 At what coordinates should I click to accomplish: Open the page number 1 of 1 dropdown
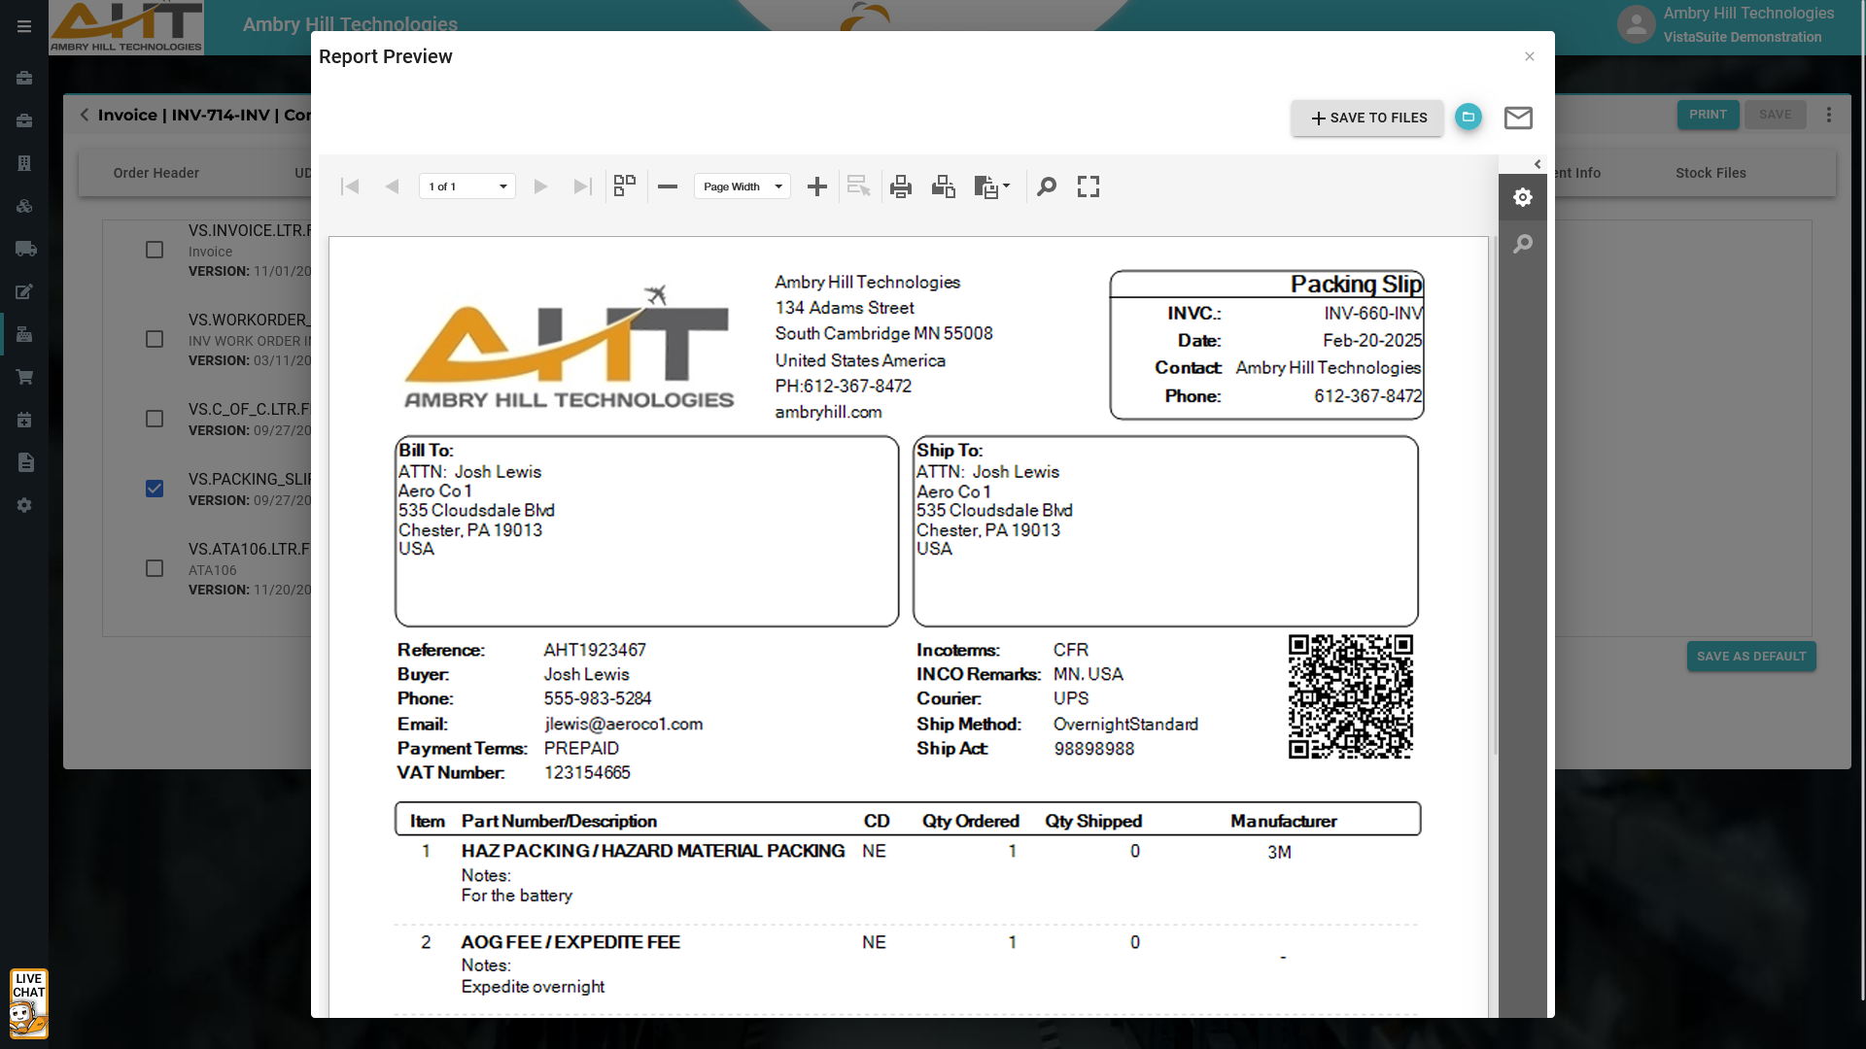pyautogui.click(x=467, y=186)
